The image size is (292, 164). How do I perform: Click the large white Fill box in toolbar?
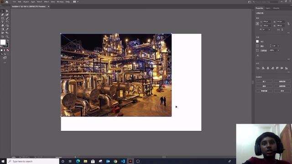[3, 42]
